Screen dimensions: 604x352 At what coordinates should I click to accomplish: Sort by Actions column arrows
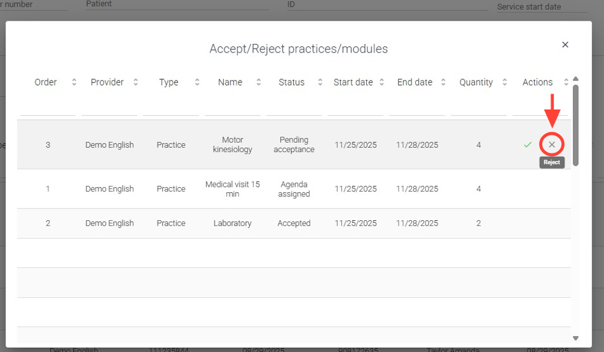point(566,82)
